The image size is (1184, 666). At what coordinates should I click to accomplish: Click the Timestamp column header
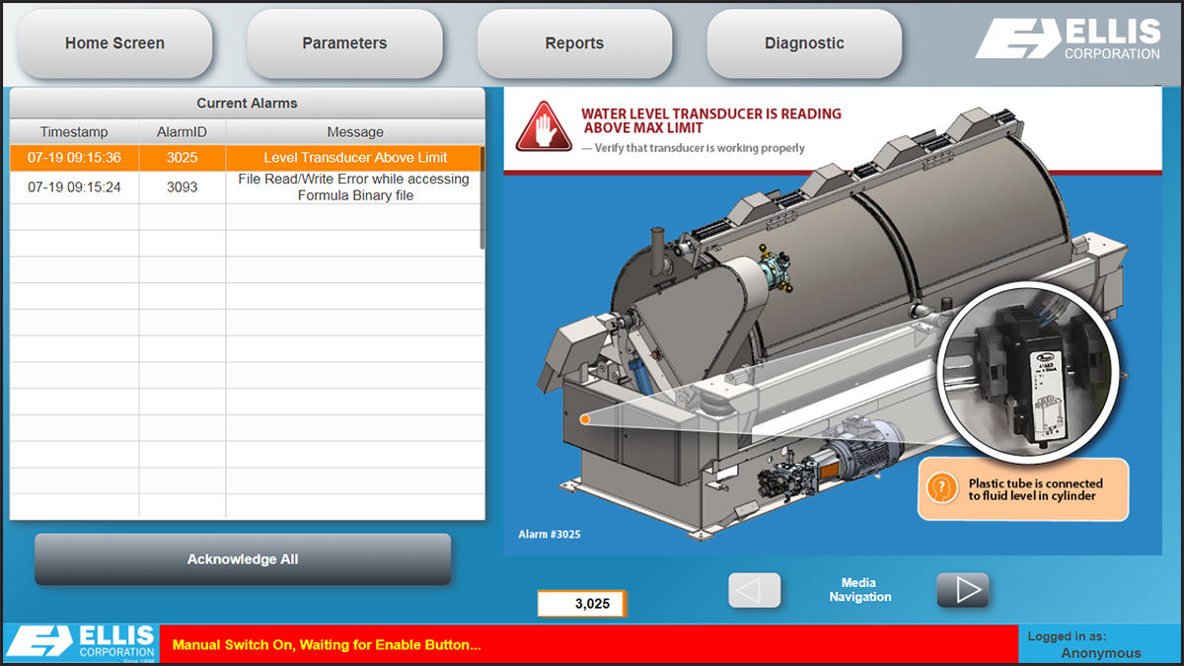(x=74, y=132)
